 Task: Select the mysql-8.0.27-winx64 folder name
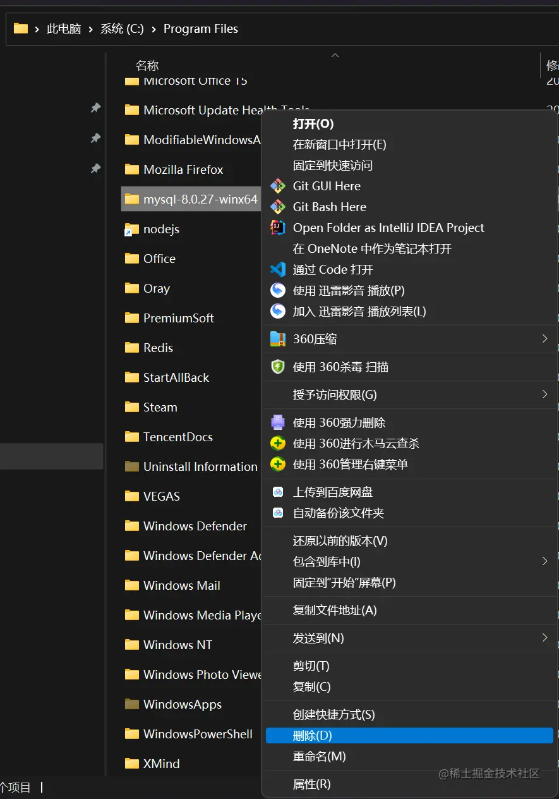point(201,199)
